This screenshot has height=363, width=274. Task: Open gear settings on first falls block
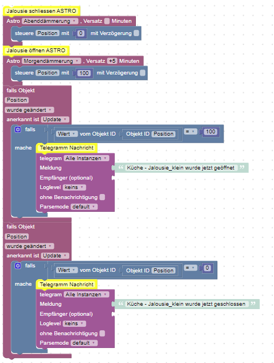coord(18,130)
